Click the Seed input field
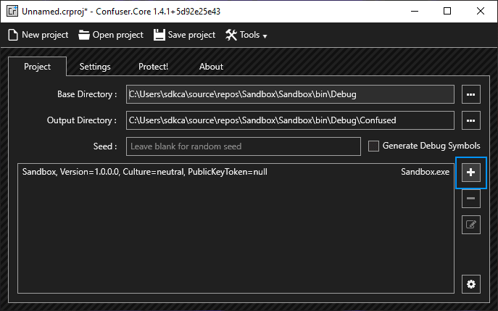This screenshot has width=498, height=311. click(244, 146)
